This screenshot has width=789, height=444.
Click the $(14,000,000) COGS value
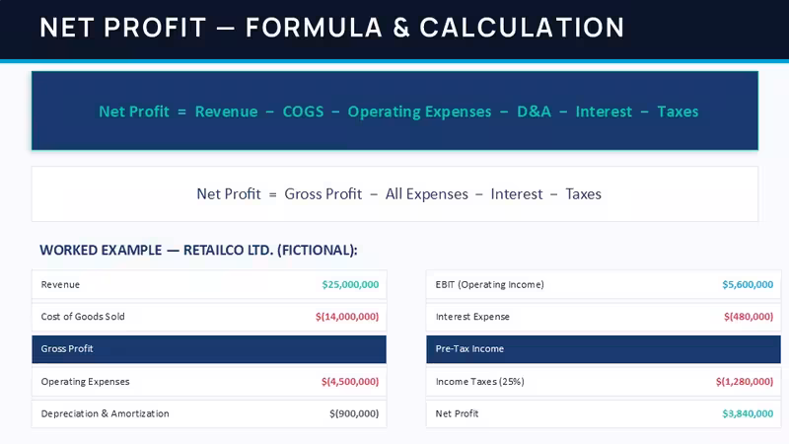tap(347, 317)
